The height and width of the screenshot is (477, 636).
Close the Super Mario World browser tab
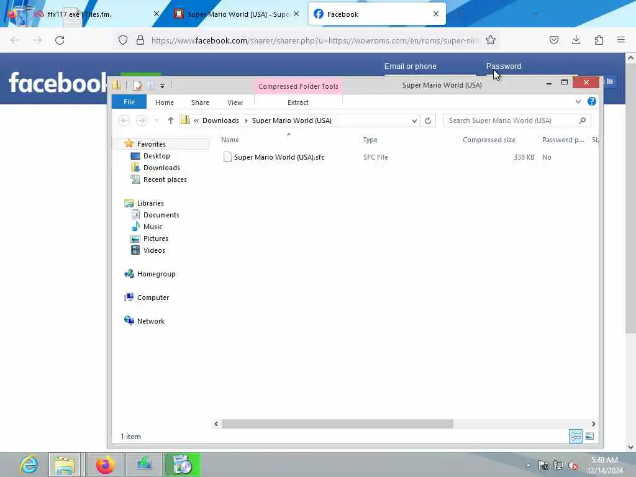tap(296, 14)
